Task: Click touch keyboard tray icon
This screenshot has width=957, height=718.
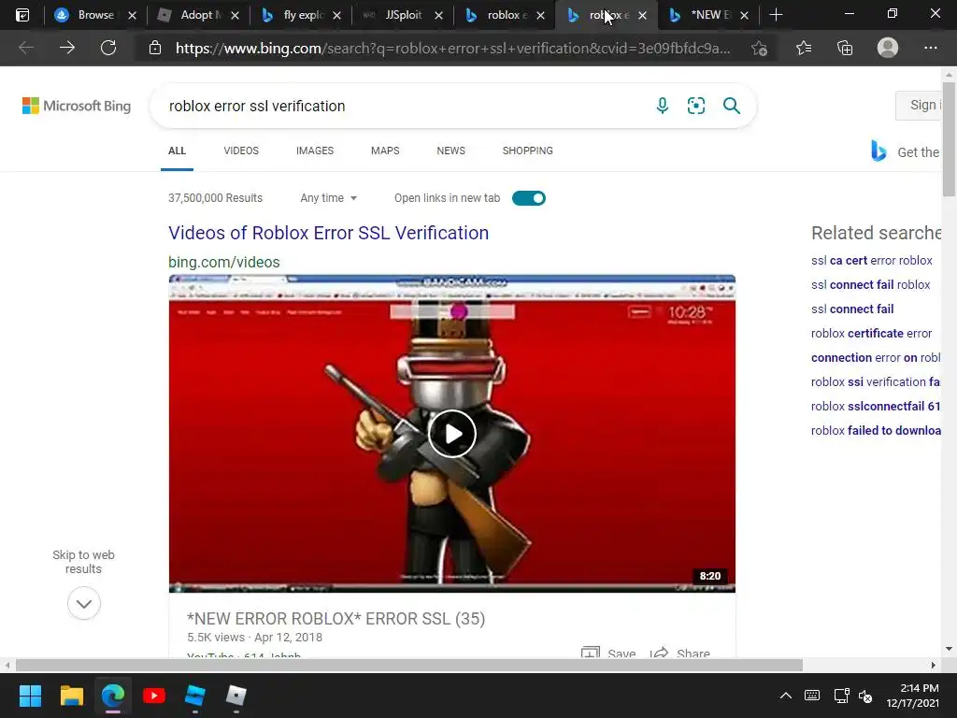Action: point(812,696)
